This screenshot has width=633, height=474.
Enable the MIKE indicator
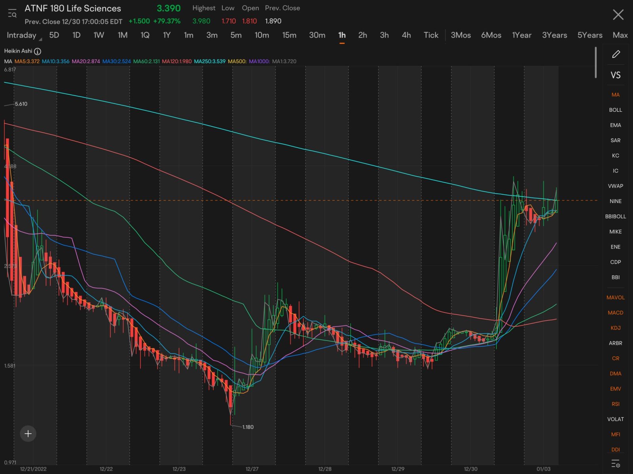[x=616, y=231]
